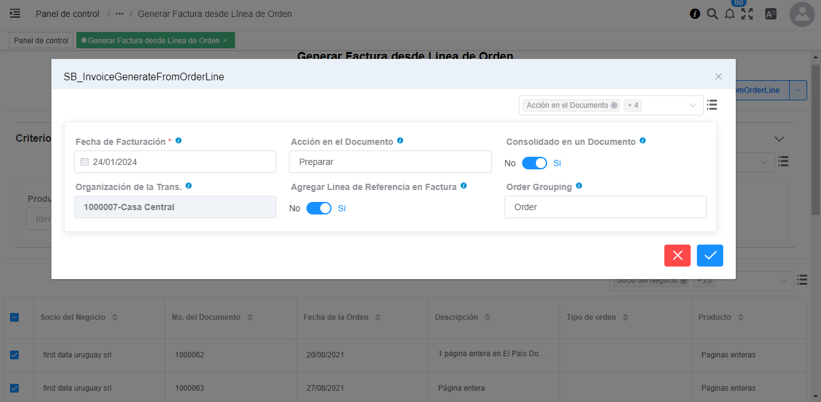Viewport: 821px width, 402px height.
Task: Click the blue confirm checkmark button
Action: click(x=710, y=255)
